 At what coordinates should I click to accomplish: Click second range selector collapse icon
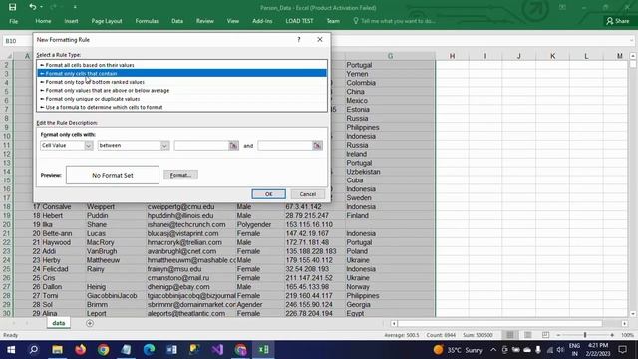coord(317,146)
